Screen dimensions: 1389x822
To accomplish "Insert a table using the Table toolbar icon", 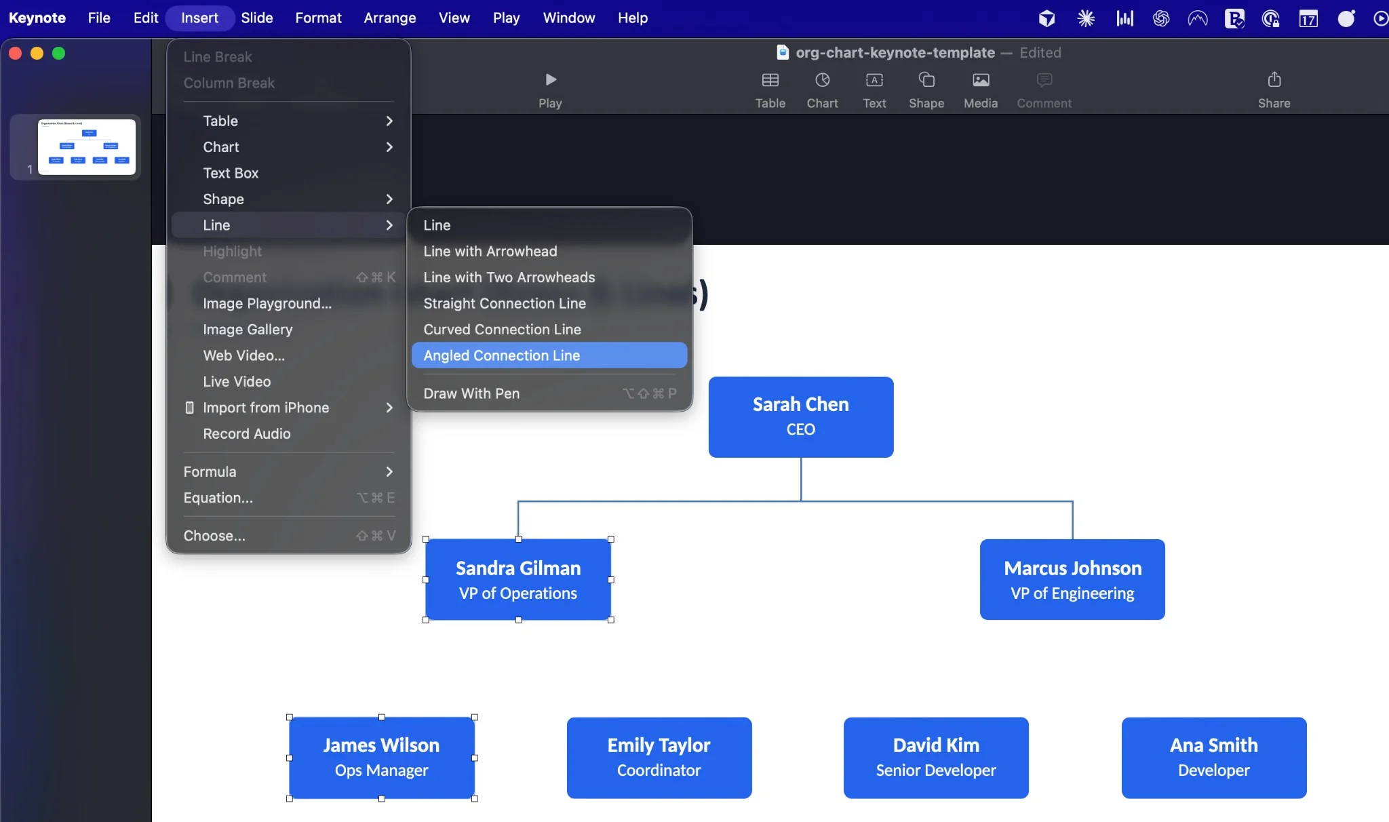I will point(770,89).
